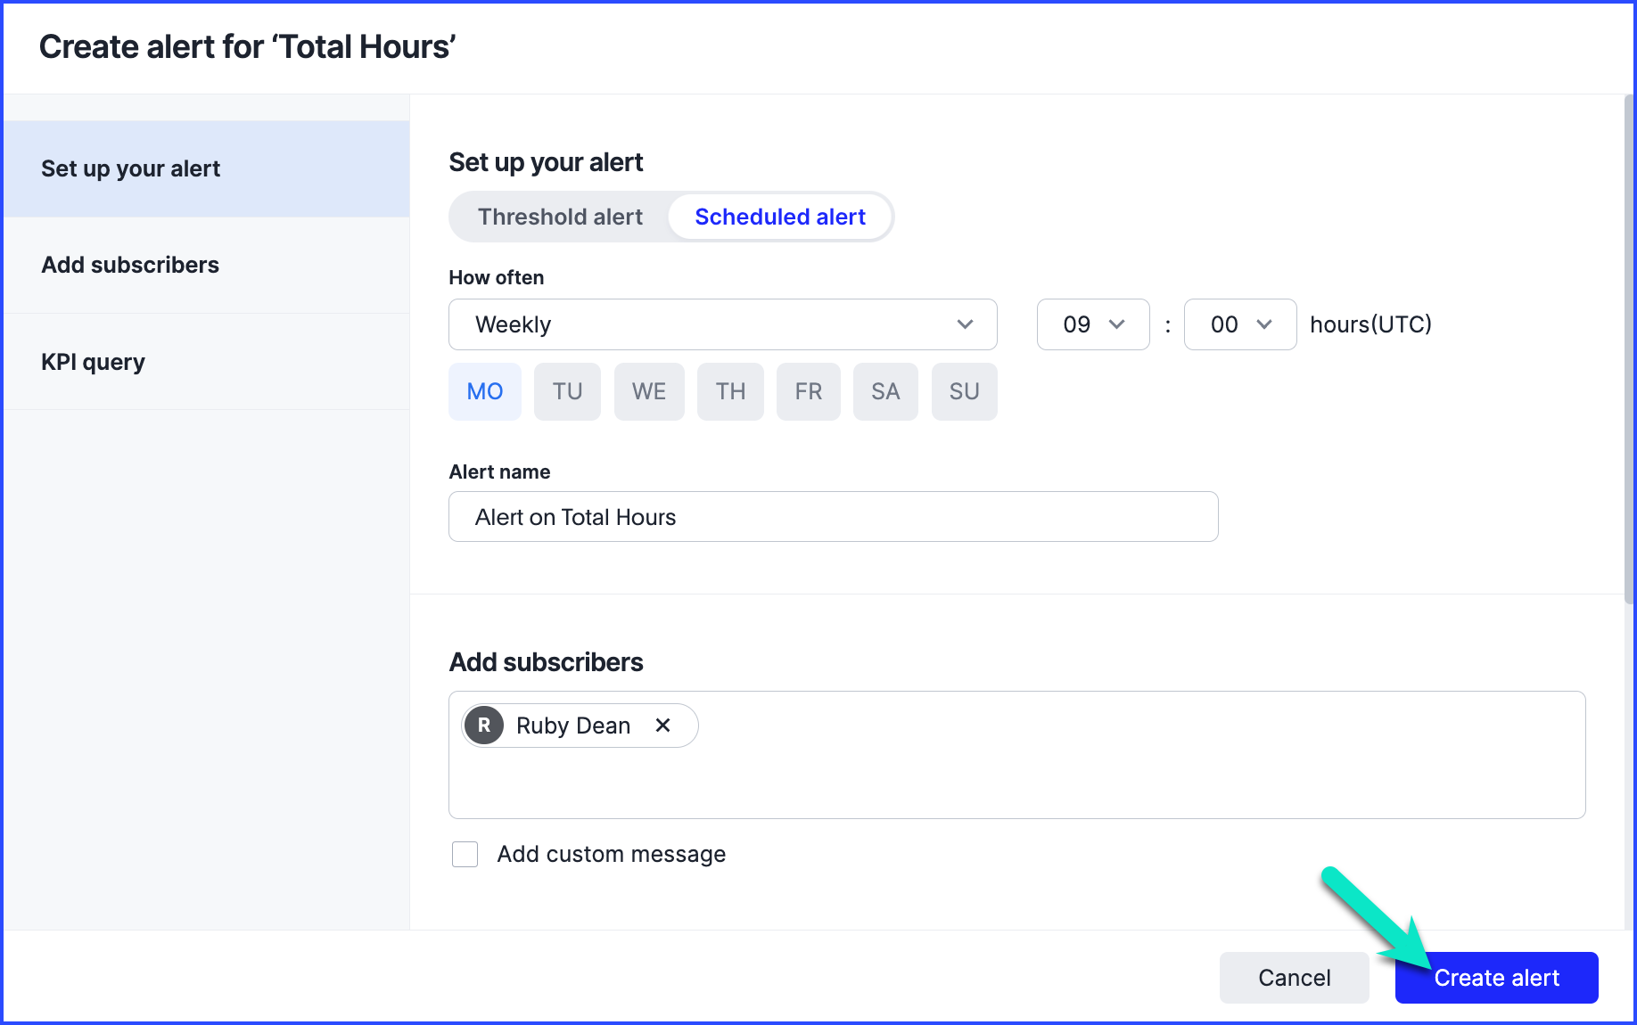Switch to Scheduled alert tab
The image size is (1637, 1025).
[780, 217]
